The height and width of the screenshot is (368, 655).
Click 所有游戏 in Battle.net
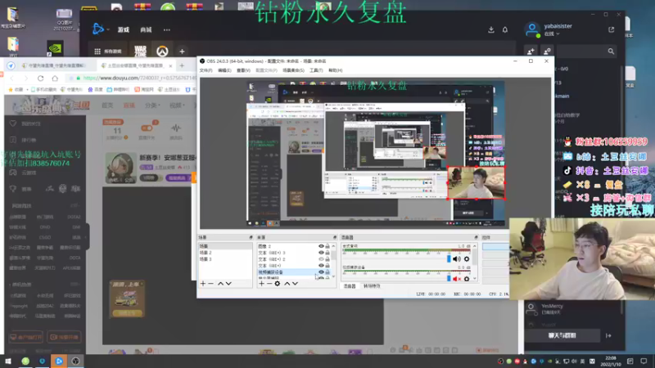tap(108, 52)
